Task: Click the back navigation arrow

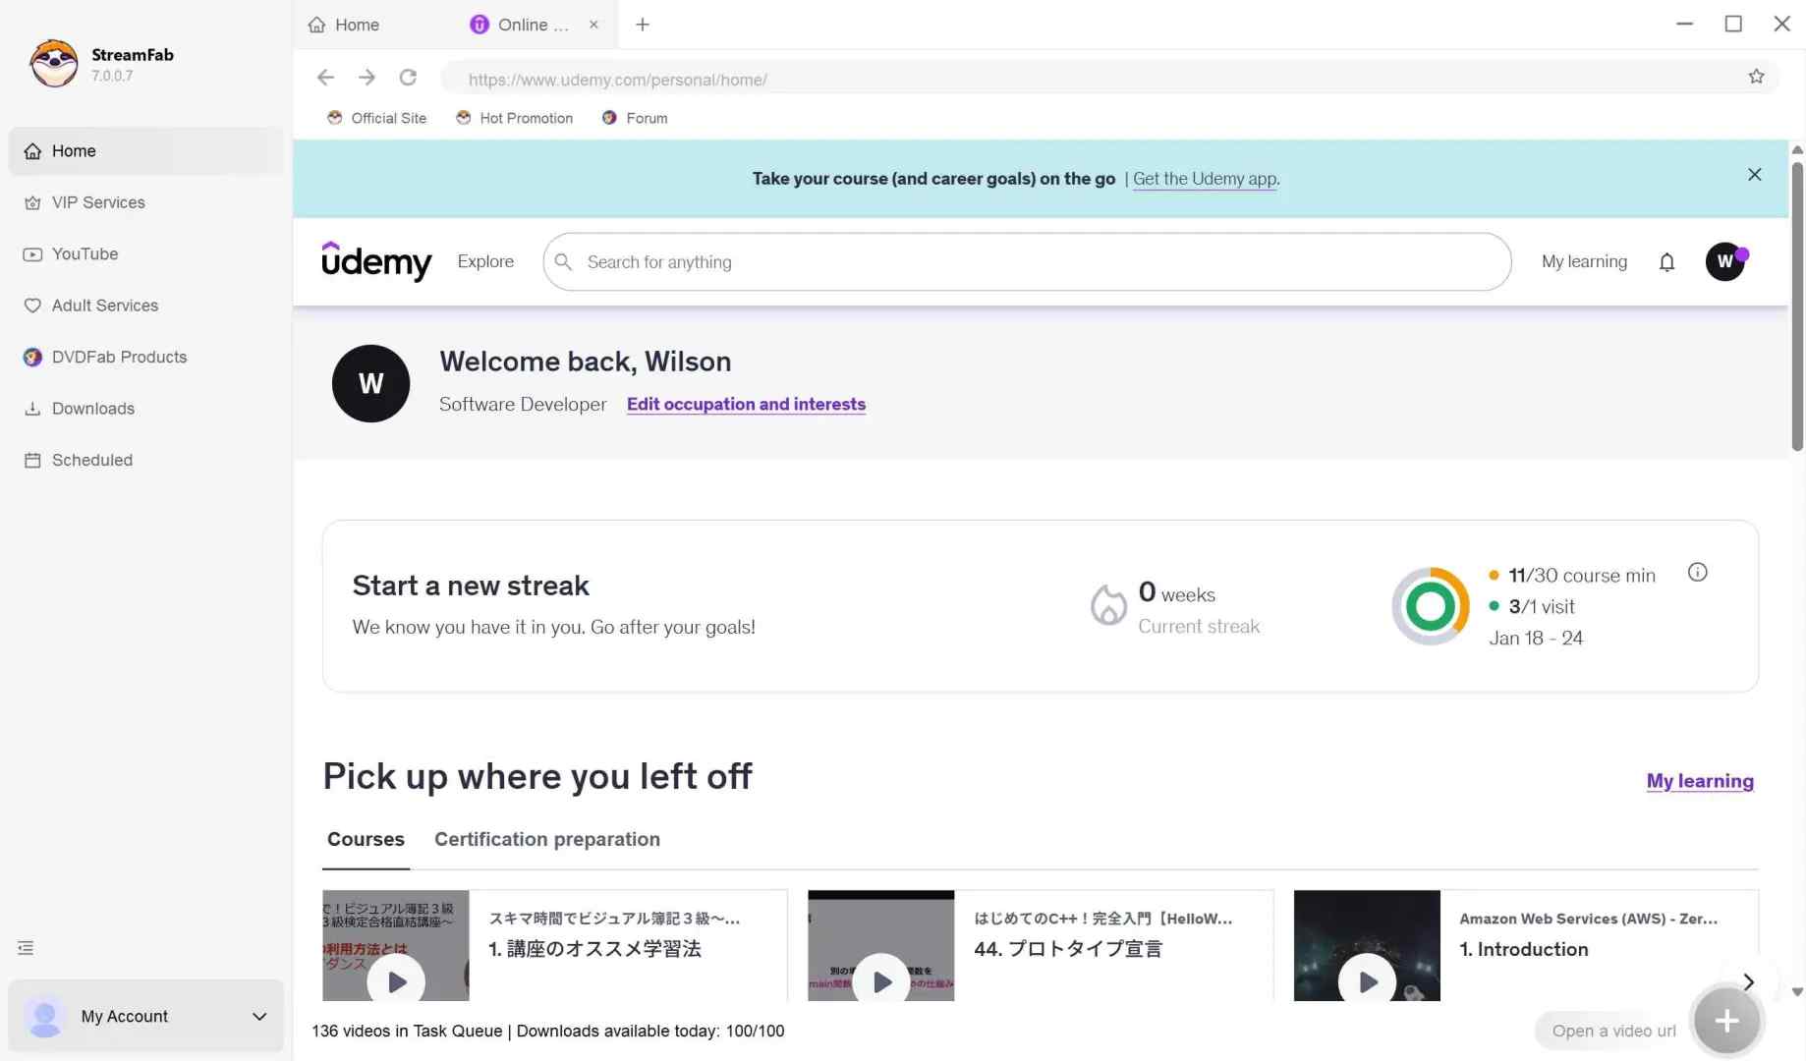Action: point(325,77)
